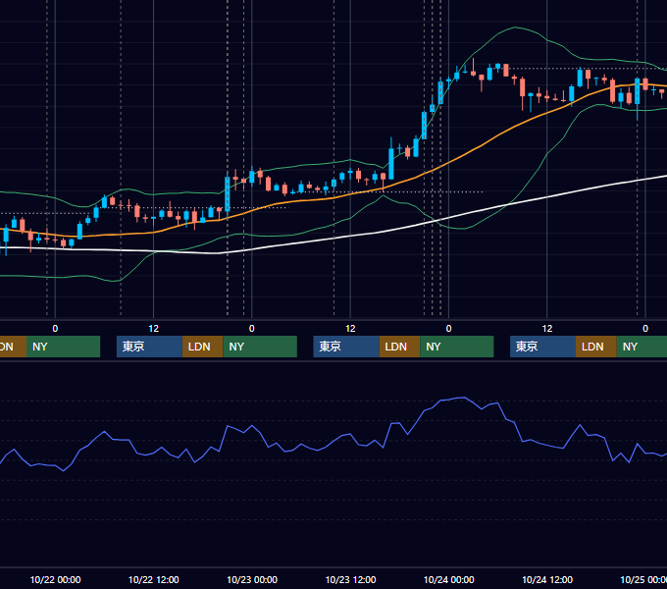Click the hour label 12 above 10/23 12:00
The width and height of the screenshot is (667, 589).
(x=350, y=329)
